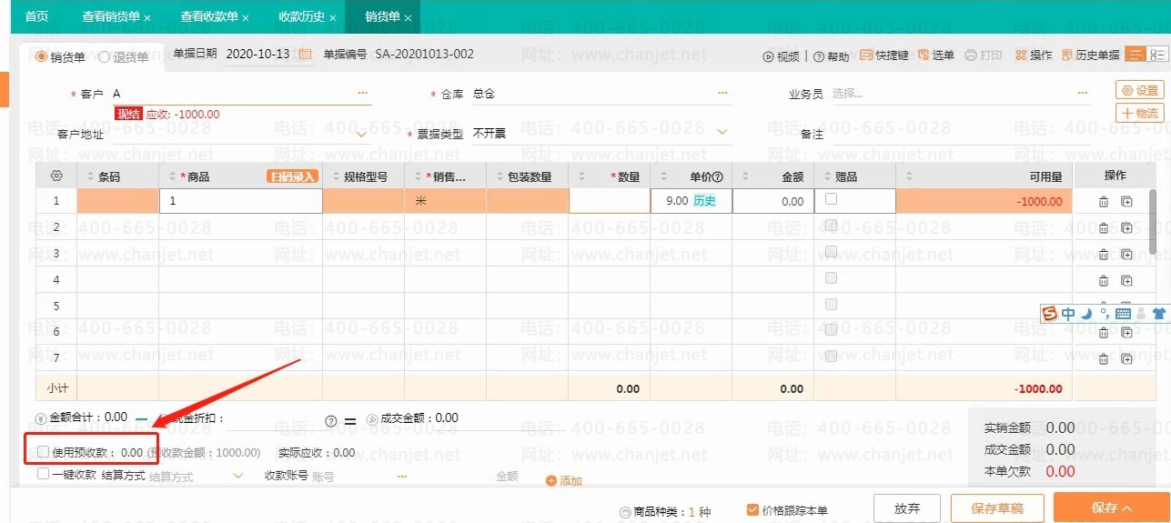Copy row 1 with duplicate icon

pyautogui.click(x=1126, y=202)
